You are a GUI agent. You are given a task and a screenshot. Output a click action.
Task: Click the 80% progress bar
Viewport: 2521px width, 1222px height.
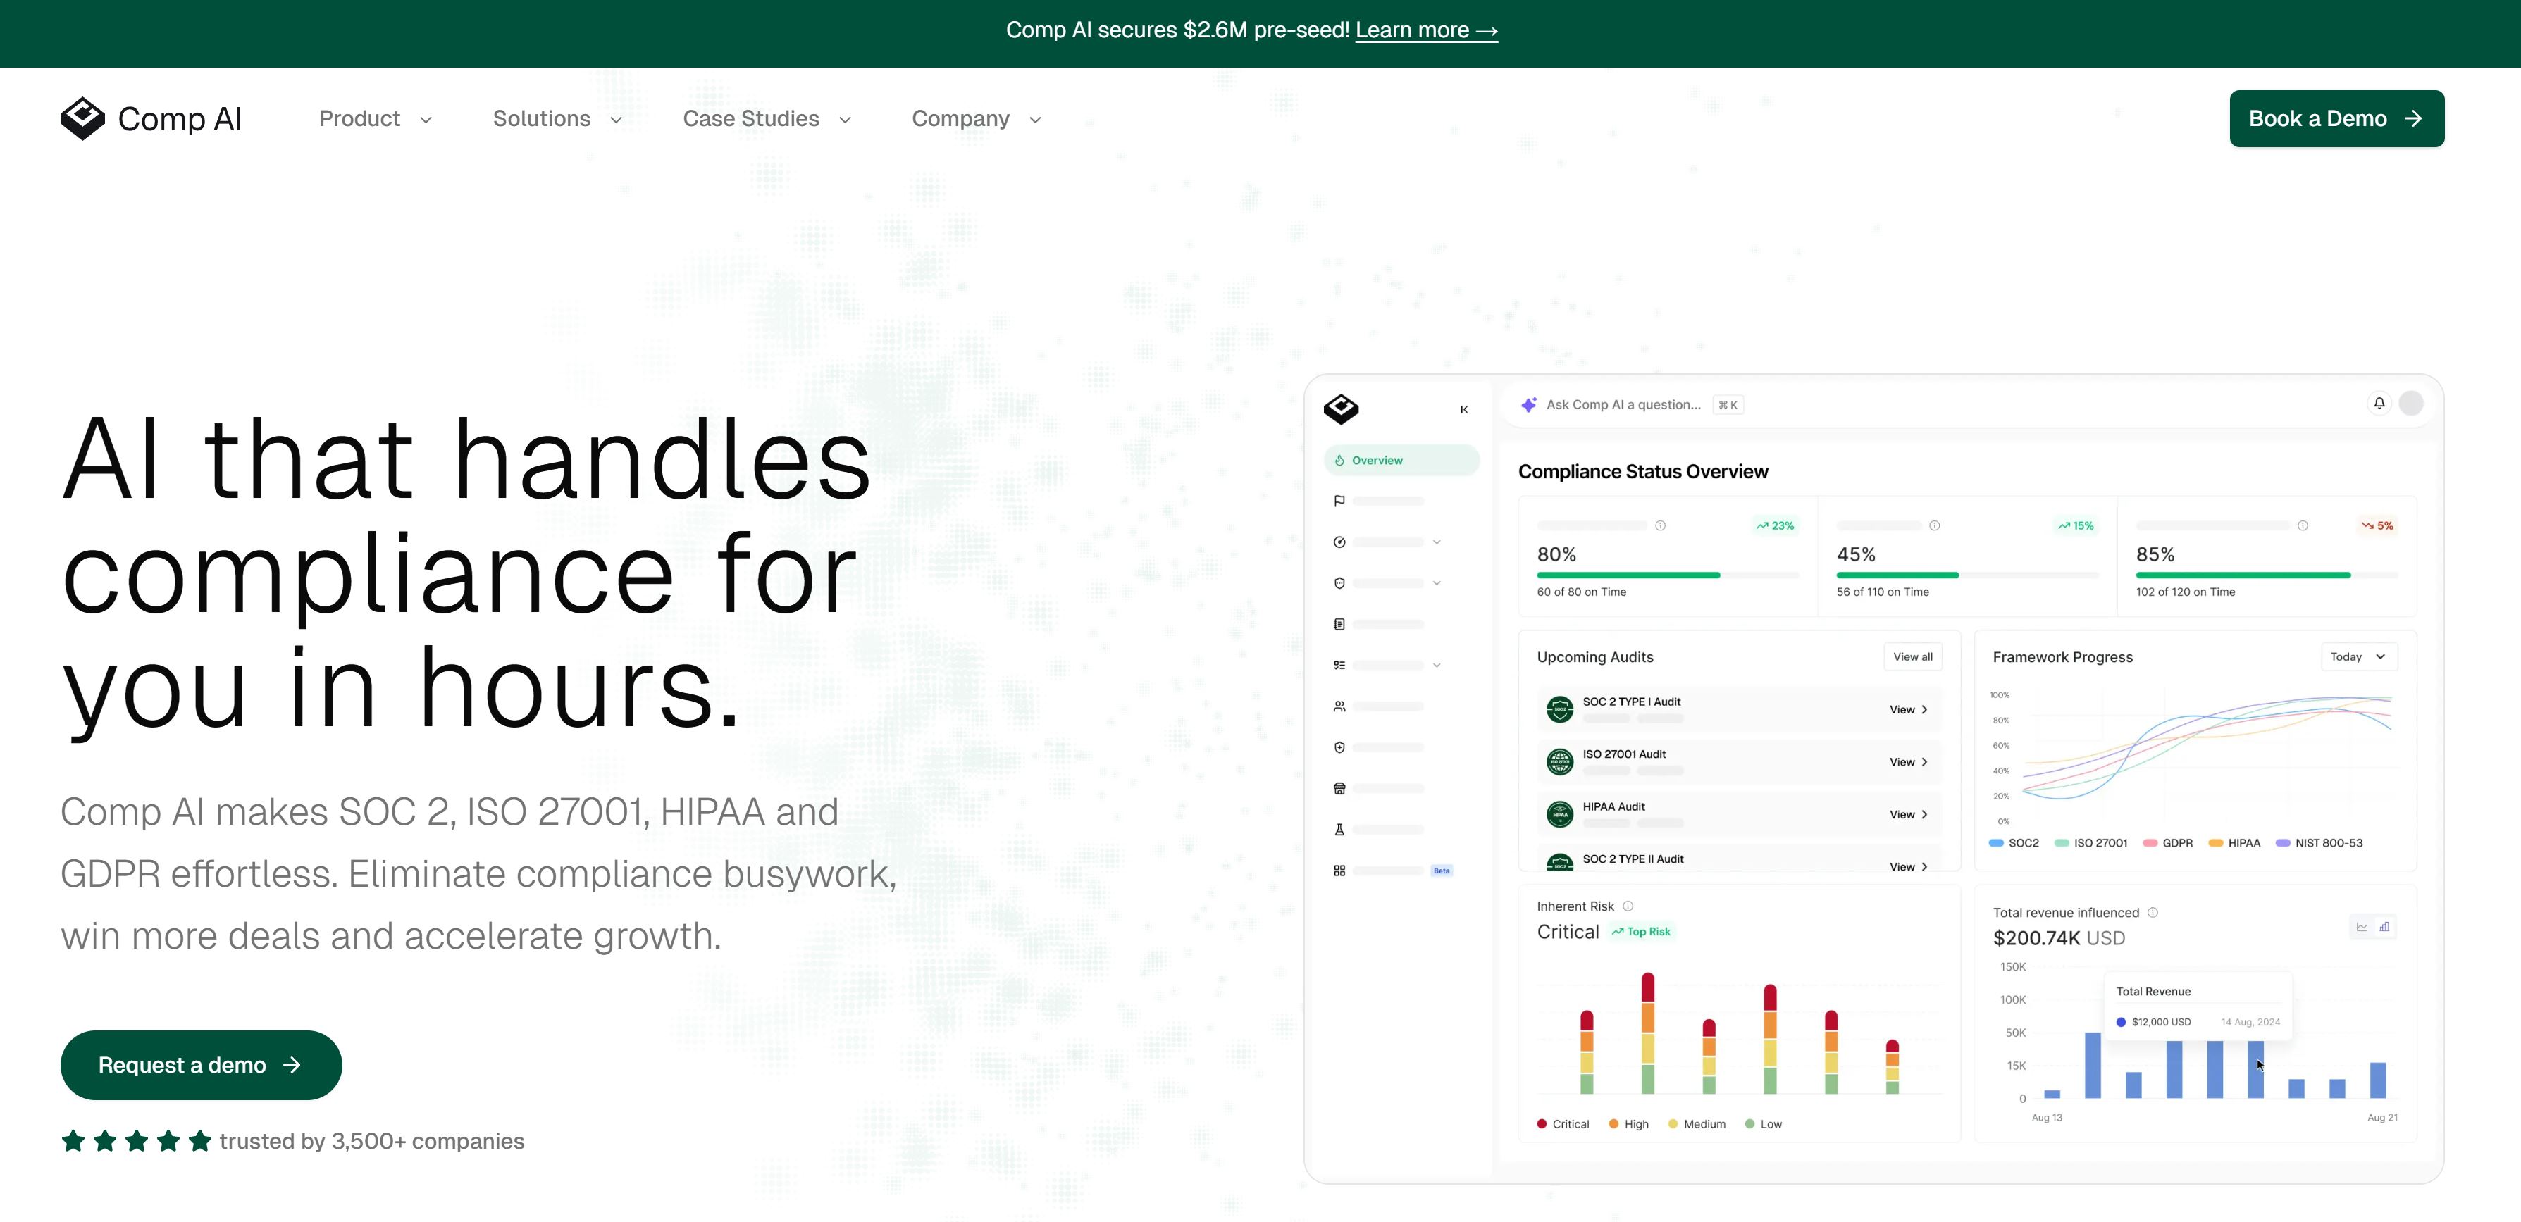pyautogui.click(x=1668, y=575)
